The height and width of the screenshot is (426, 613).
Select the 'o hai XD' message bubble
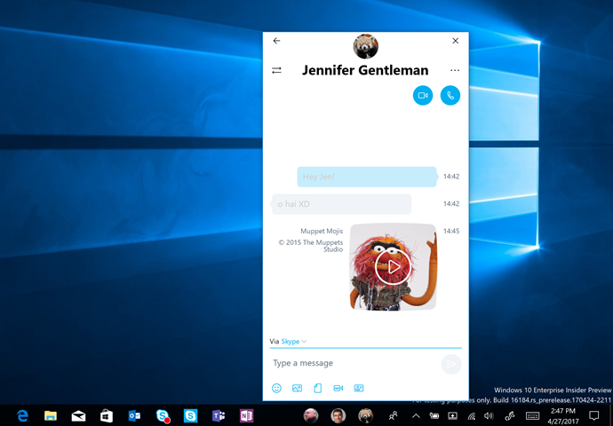[x=341, y=204]
